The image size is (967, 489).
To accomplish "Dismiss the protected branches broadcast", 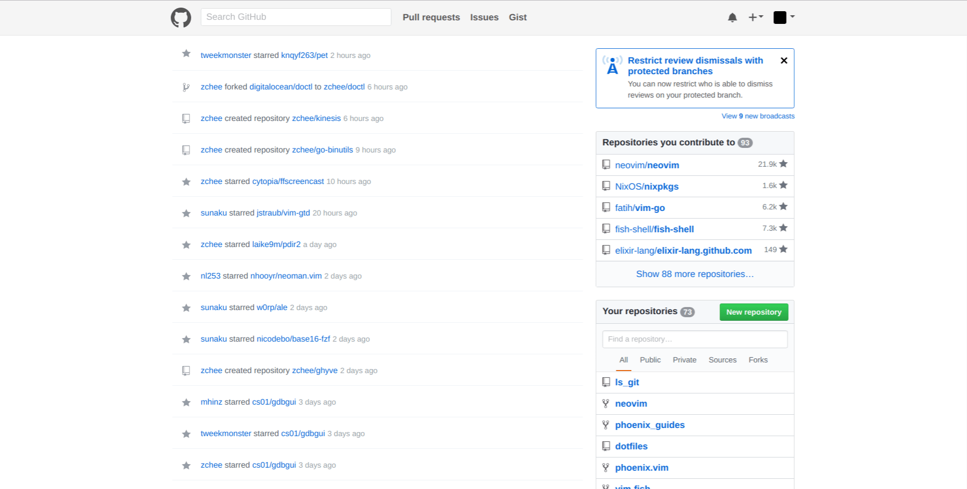I will [x=784, y=60].
